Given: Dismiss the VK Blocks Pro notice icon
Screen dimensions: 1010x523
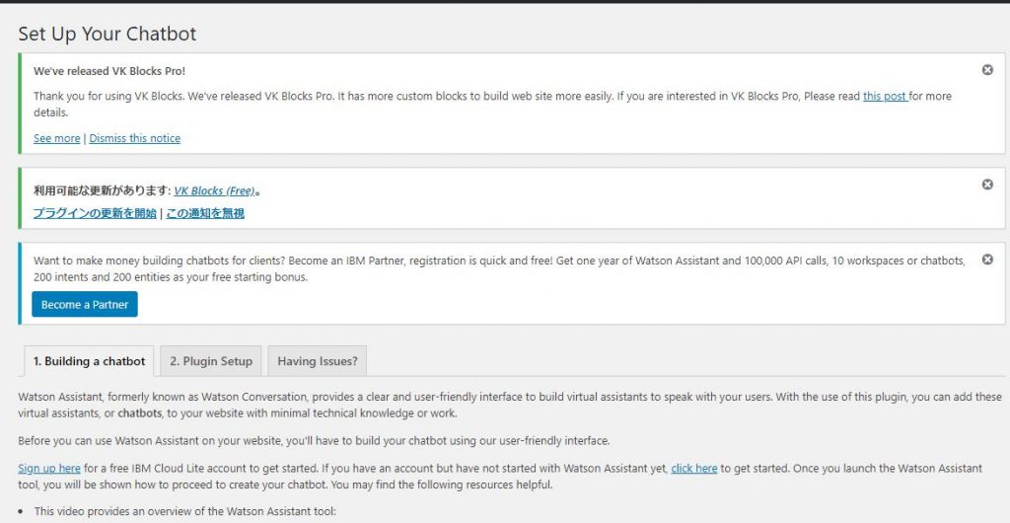Looking at the screenshot, I should [x=986, y=69].
